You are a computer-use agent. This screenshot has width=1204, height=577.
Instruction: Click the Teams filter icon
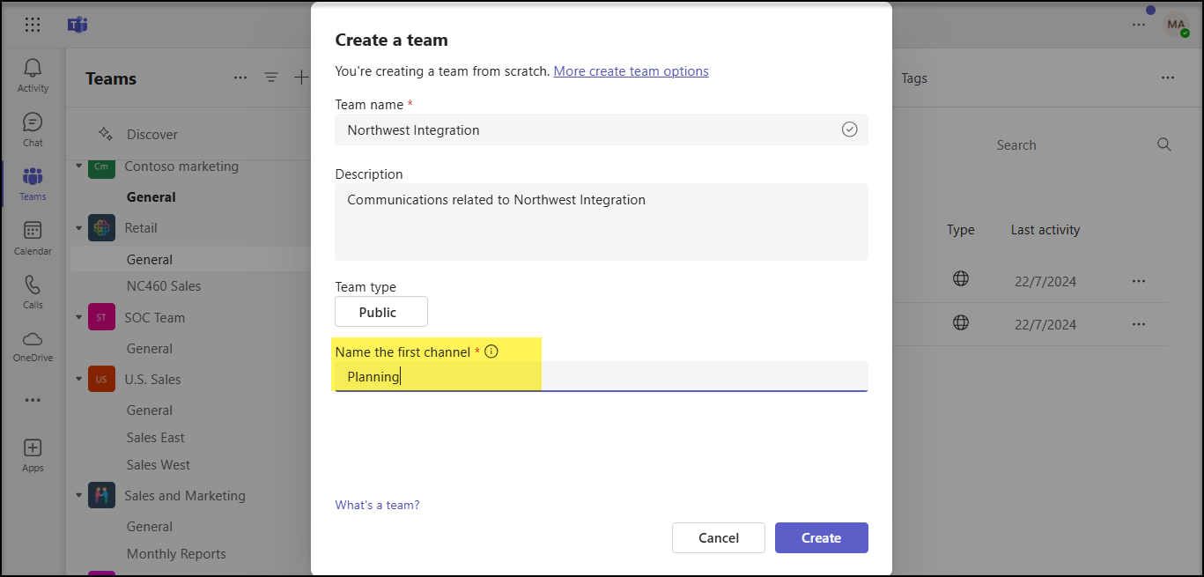pyautogui.click(x=271, y=78)
